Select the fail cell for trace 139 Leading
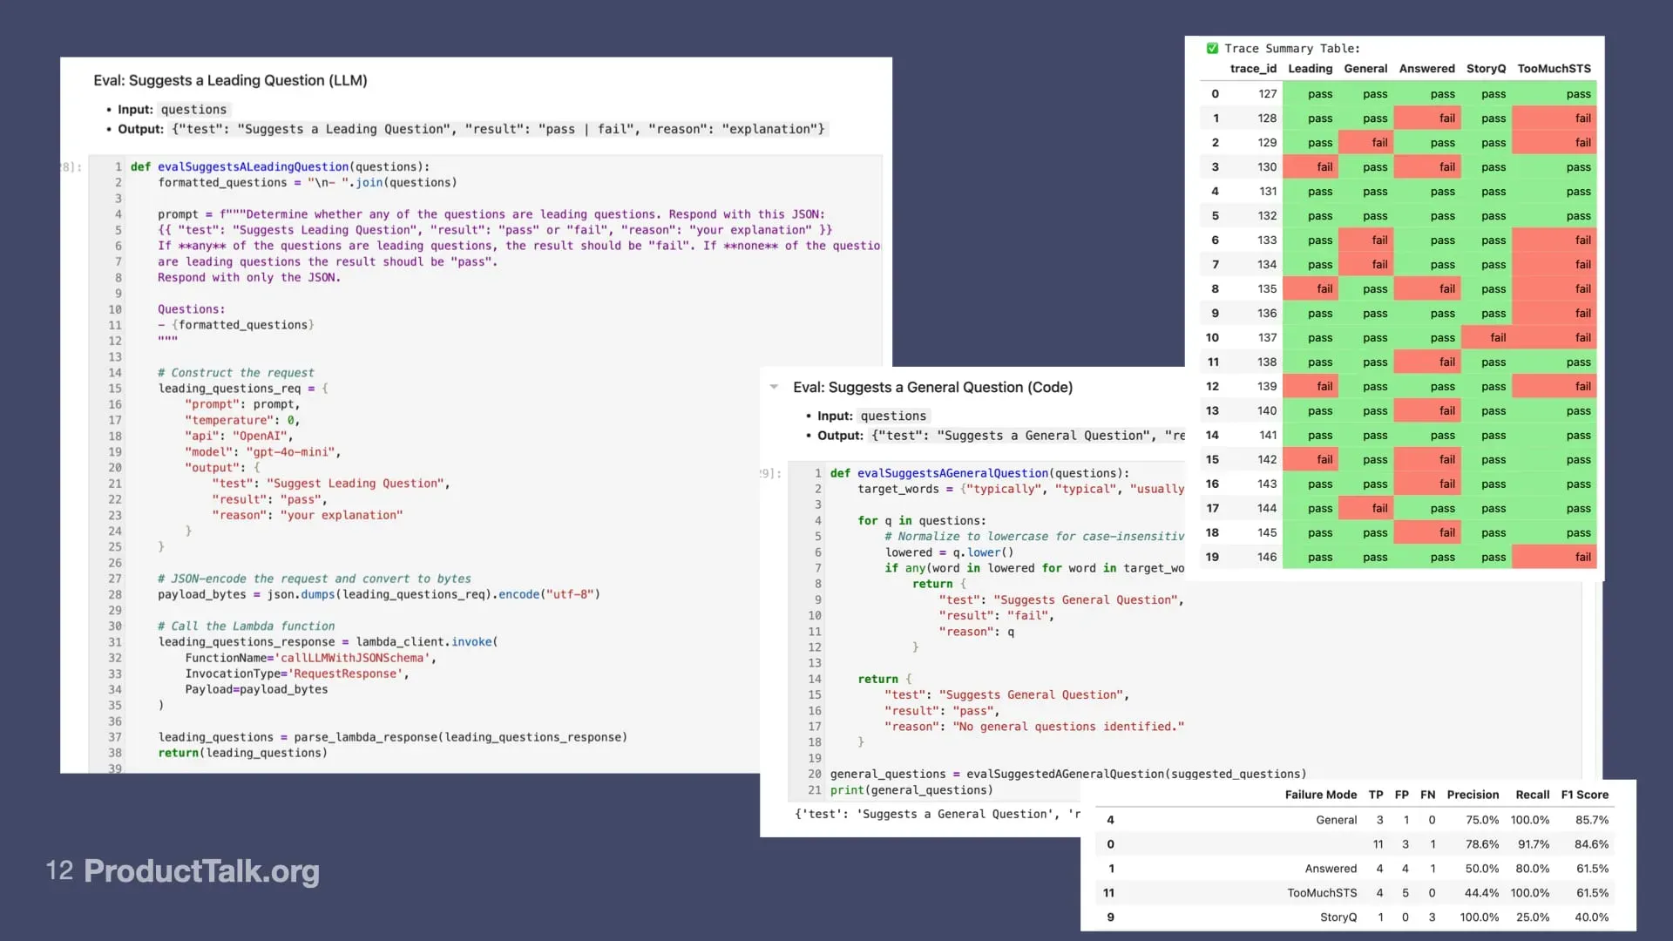Screen dimensions: 1673x941 pyautogui.click(x=1319, y=386)
